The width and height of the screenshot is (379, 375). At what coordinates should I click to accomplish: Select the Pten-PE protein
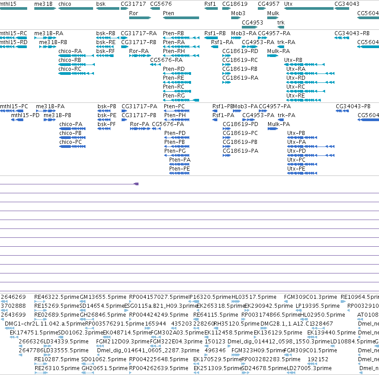coord(179,173)
